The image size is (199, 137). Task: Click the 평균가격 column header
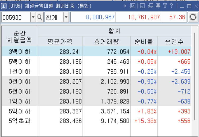click(x=60, y=41)
